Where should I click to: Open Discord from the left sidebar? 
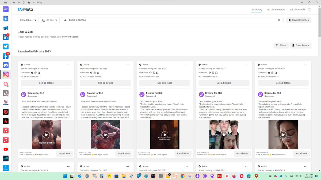click(x=6, y=65)
